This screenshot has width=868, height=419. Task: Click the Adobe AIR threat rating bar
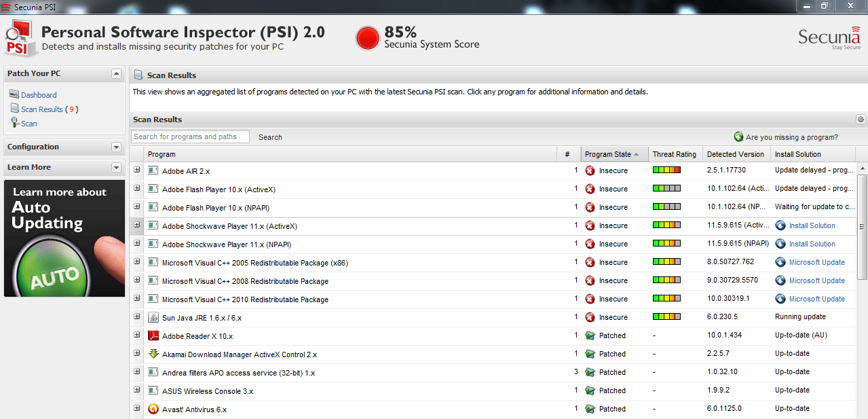point(666,170)
